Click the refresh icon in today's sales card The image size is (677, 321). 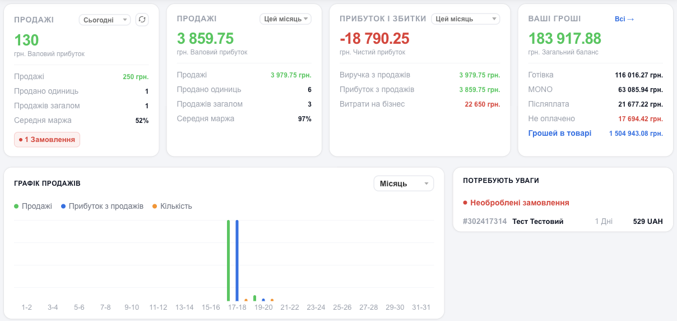(x=142, y=20)
